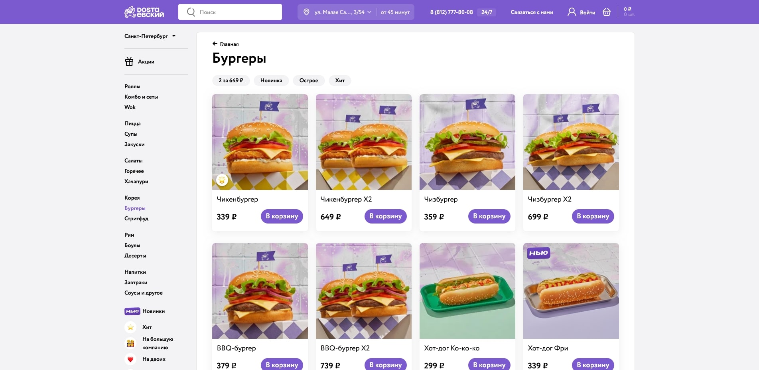The image size is (759, 370).
Task: Select the star Хит icon in sidebar
Action: coord(130,327)
